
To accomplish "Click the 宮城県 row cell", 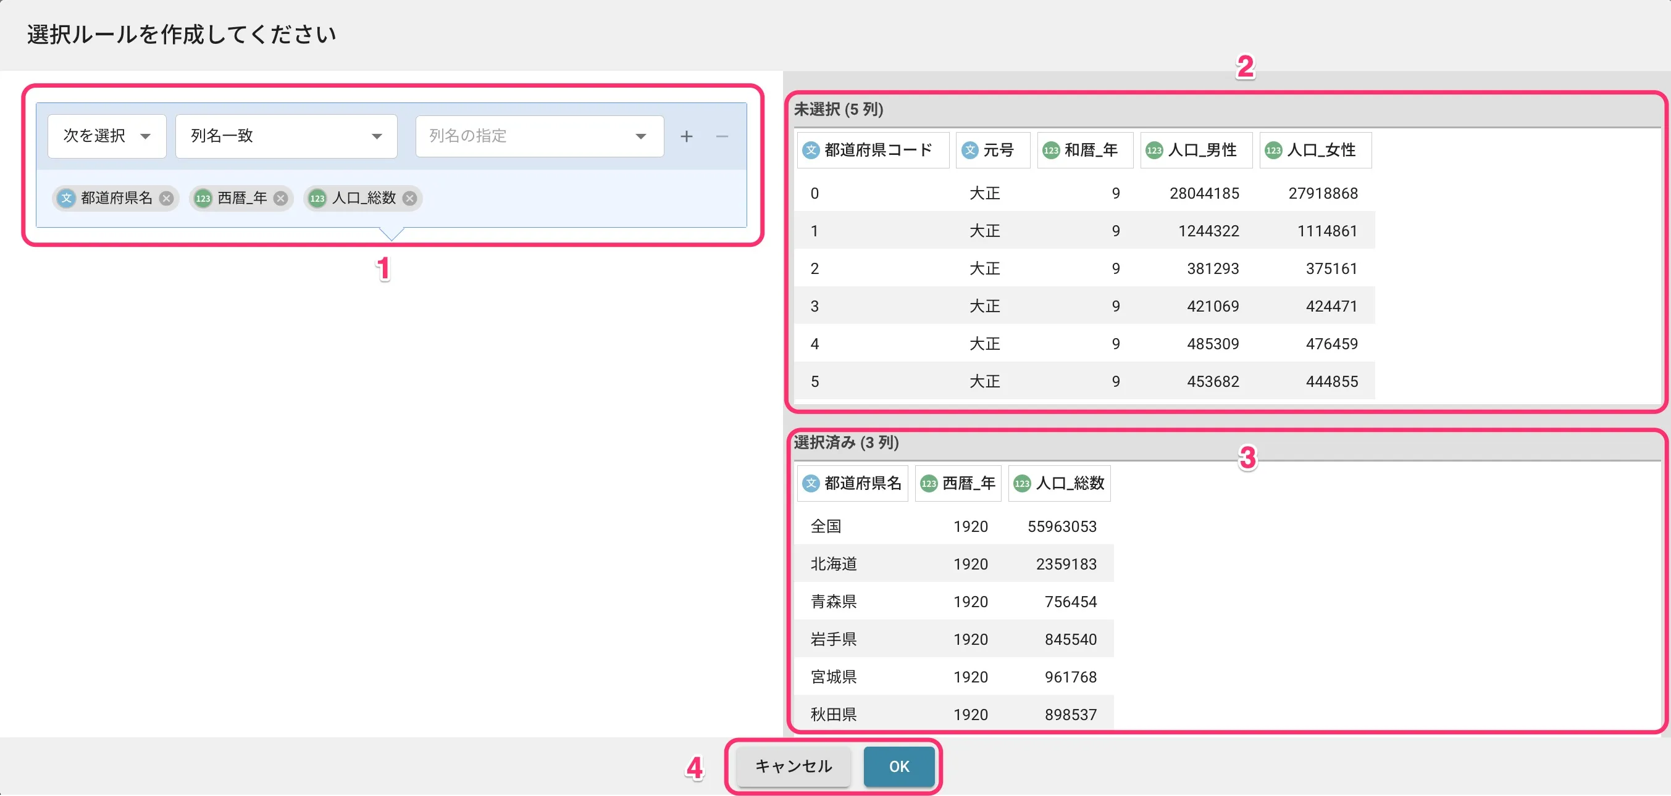I will 834,678.
